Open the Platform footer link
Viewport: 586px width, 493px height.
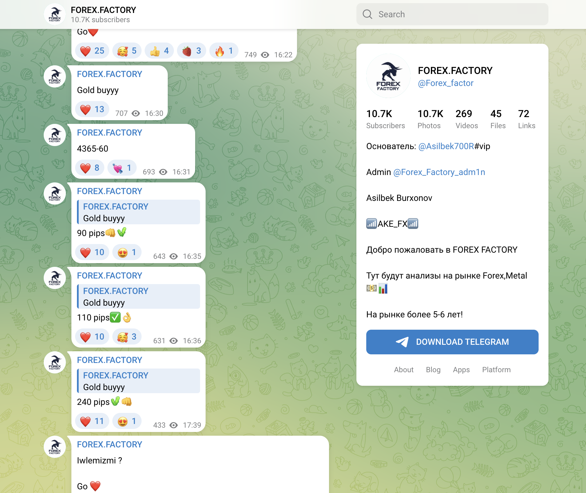(x=496, y=370)
